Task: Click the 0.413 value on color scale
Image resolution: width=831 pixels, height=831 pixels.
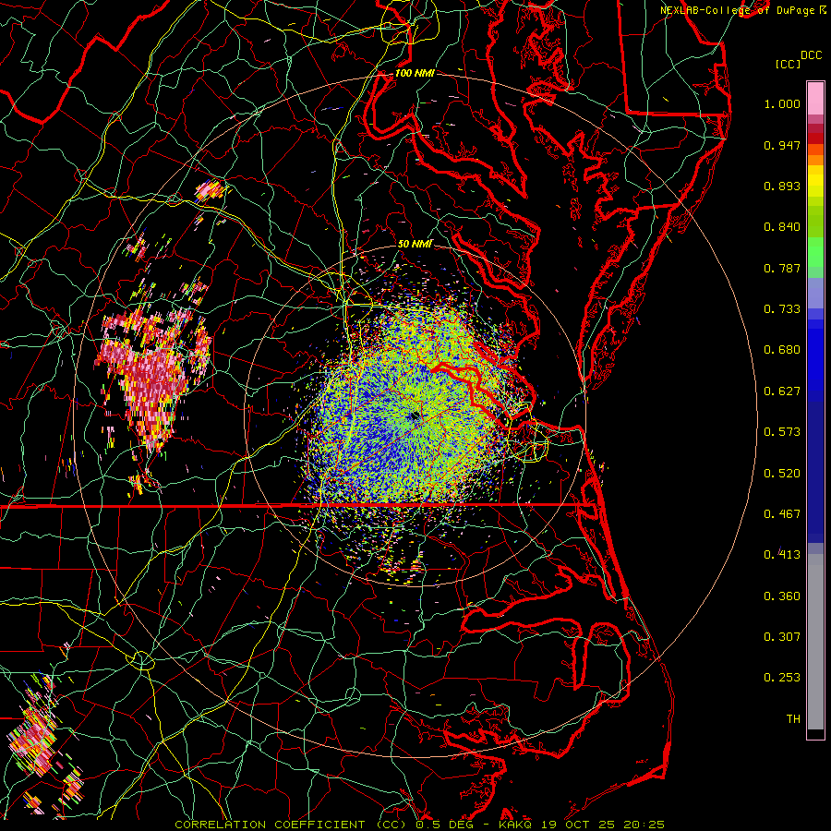Action: coord(782,555)
